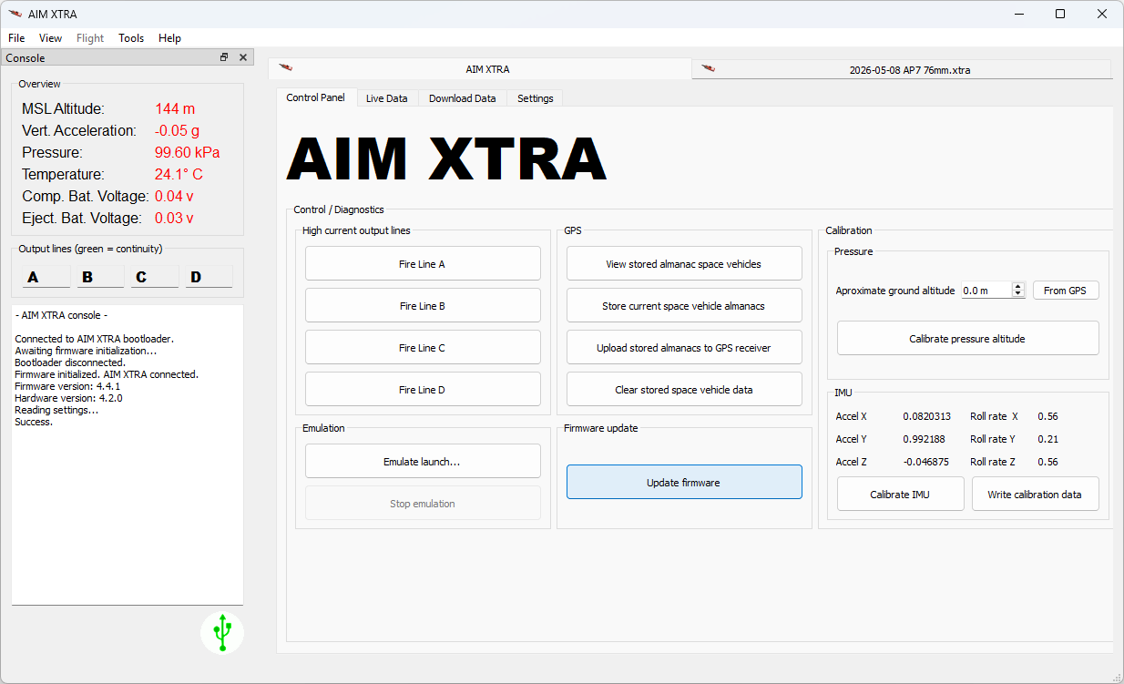Click the green USB connection status icon
This screenshot has height=684, width=1124.
(x=222, y=632)
